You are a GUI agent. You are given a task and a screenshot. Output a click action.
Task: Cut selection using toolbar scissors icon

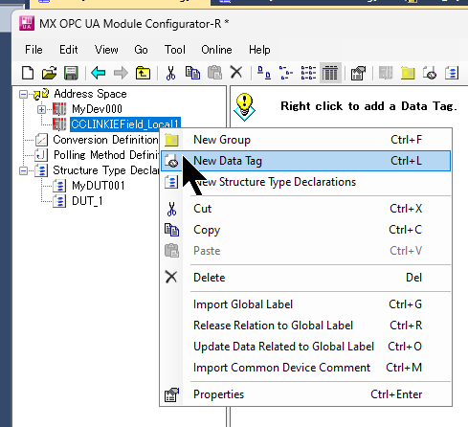coord(171,73)
